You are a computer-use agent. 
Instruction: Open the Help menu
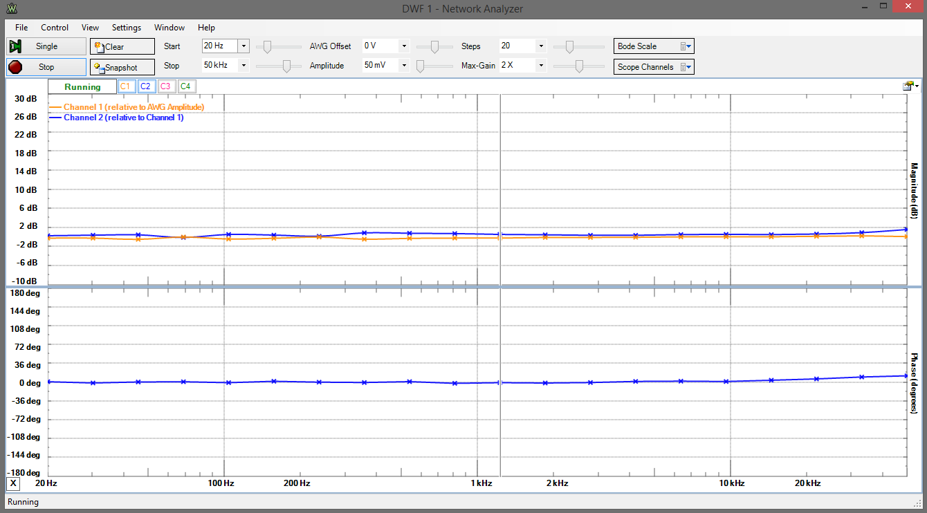click(x=206, y=28)
